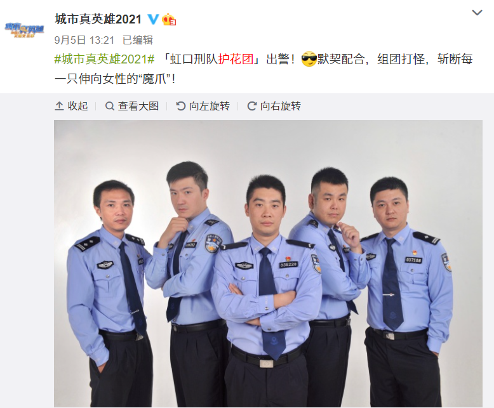The image size is (494, 408).
Task: Click the red 护花团 keyword link
Action: tap(236, 59)
